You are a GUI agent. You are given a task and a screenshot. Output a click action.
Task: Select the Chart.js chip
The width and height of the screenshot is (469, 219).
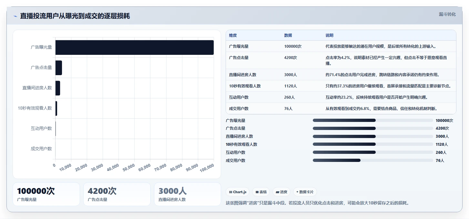238,192
